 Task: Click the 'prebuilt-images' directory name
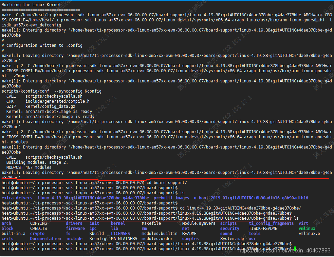[x=171, y=198]
